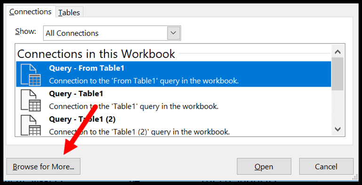The height and width of the screenshot is (185, 362).
Task: Select the Connections tab
Action: [31, 12]
